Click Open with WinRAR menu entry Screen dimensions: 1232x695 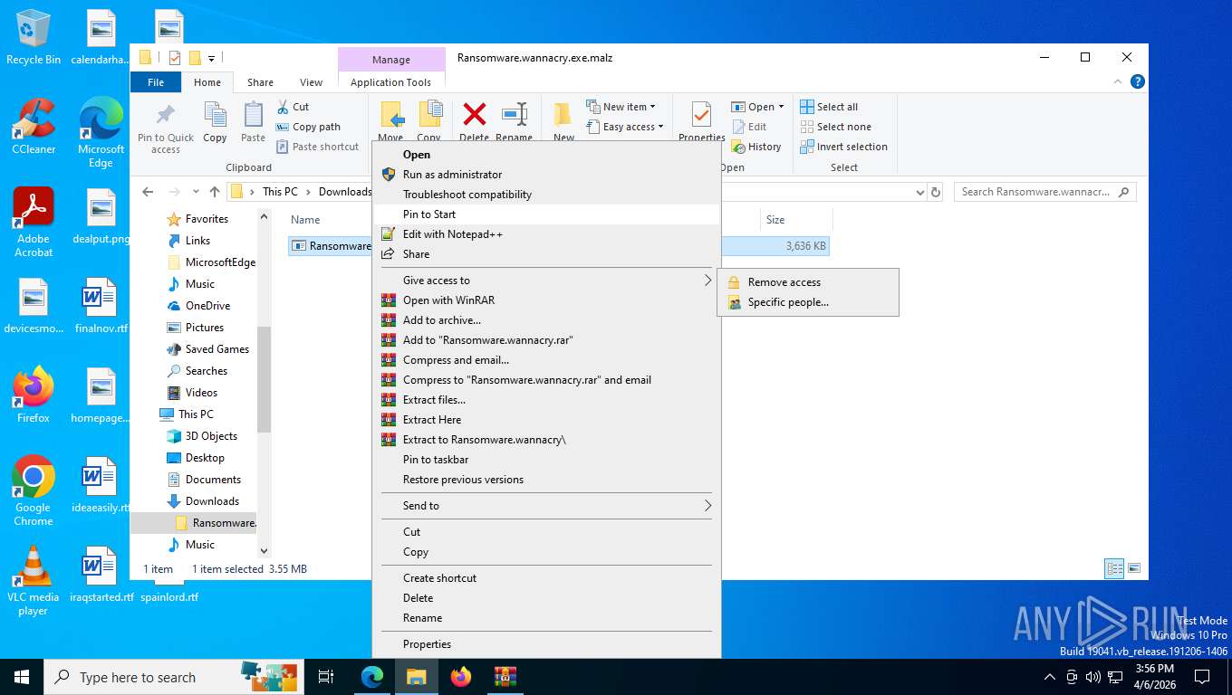pos(546,300)
